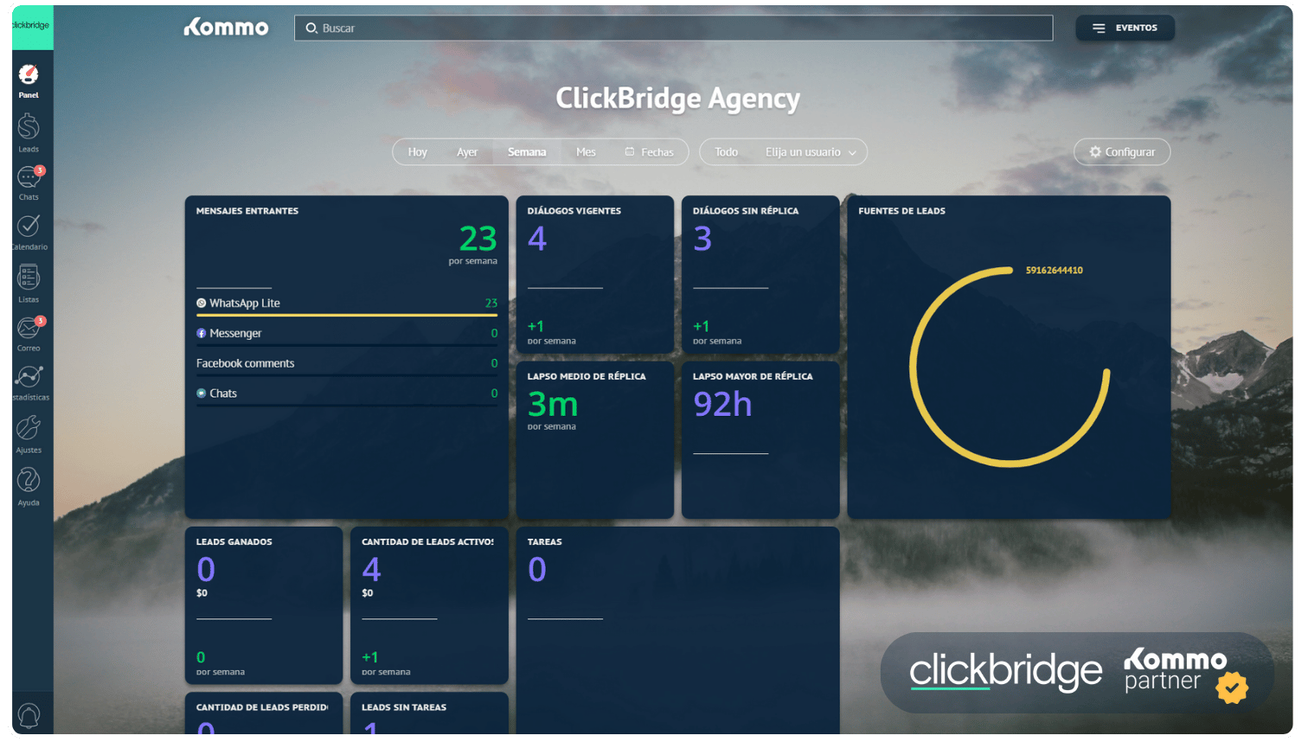Click the search magnifier icon
This screenshot has width=1308, height=742.
point(311,29)
